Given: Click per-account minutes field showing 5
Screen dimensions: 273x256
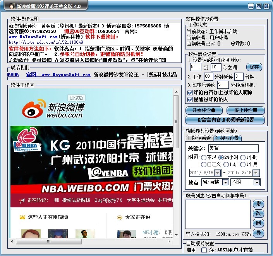Looking at the screenshot, I should 223,85.
